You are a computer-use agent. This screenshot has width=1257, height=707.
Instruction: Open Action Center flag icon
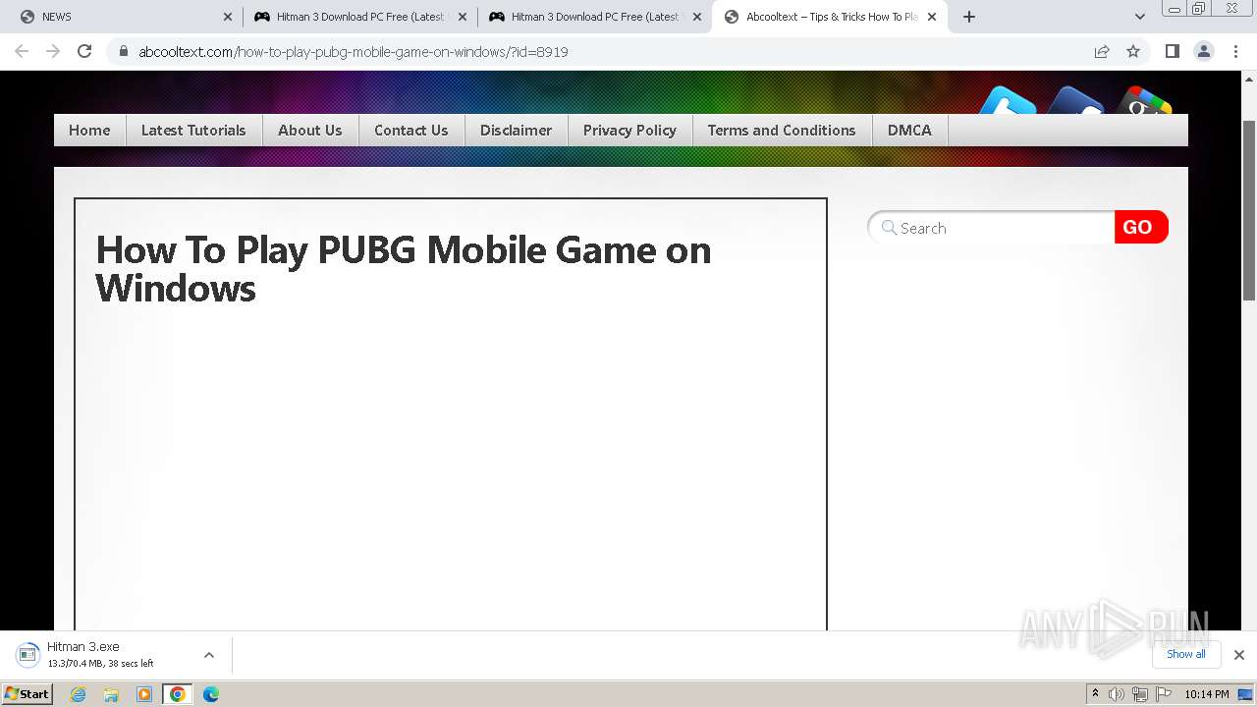click(1162, 694)
